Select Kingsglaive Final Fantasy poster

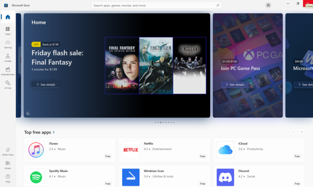190,66
